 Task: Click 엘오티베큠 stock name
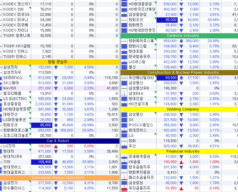tap(12, 93)
